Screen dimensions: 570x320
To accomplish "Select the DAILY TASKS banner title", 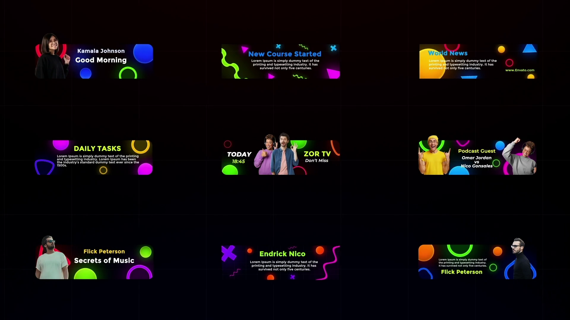I will [97, 148].
